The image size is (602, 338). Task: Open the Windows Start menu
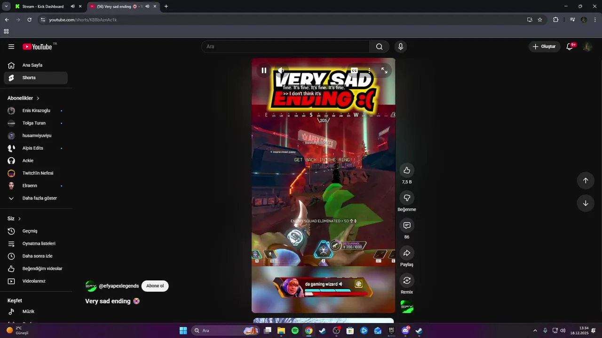coord(183,330)
